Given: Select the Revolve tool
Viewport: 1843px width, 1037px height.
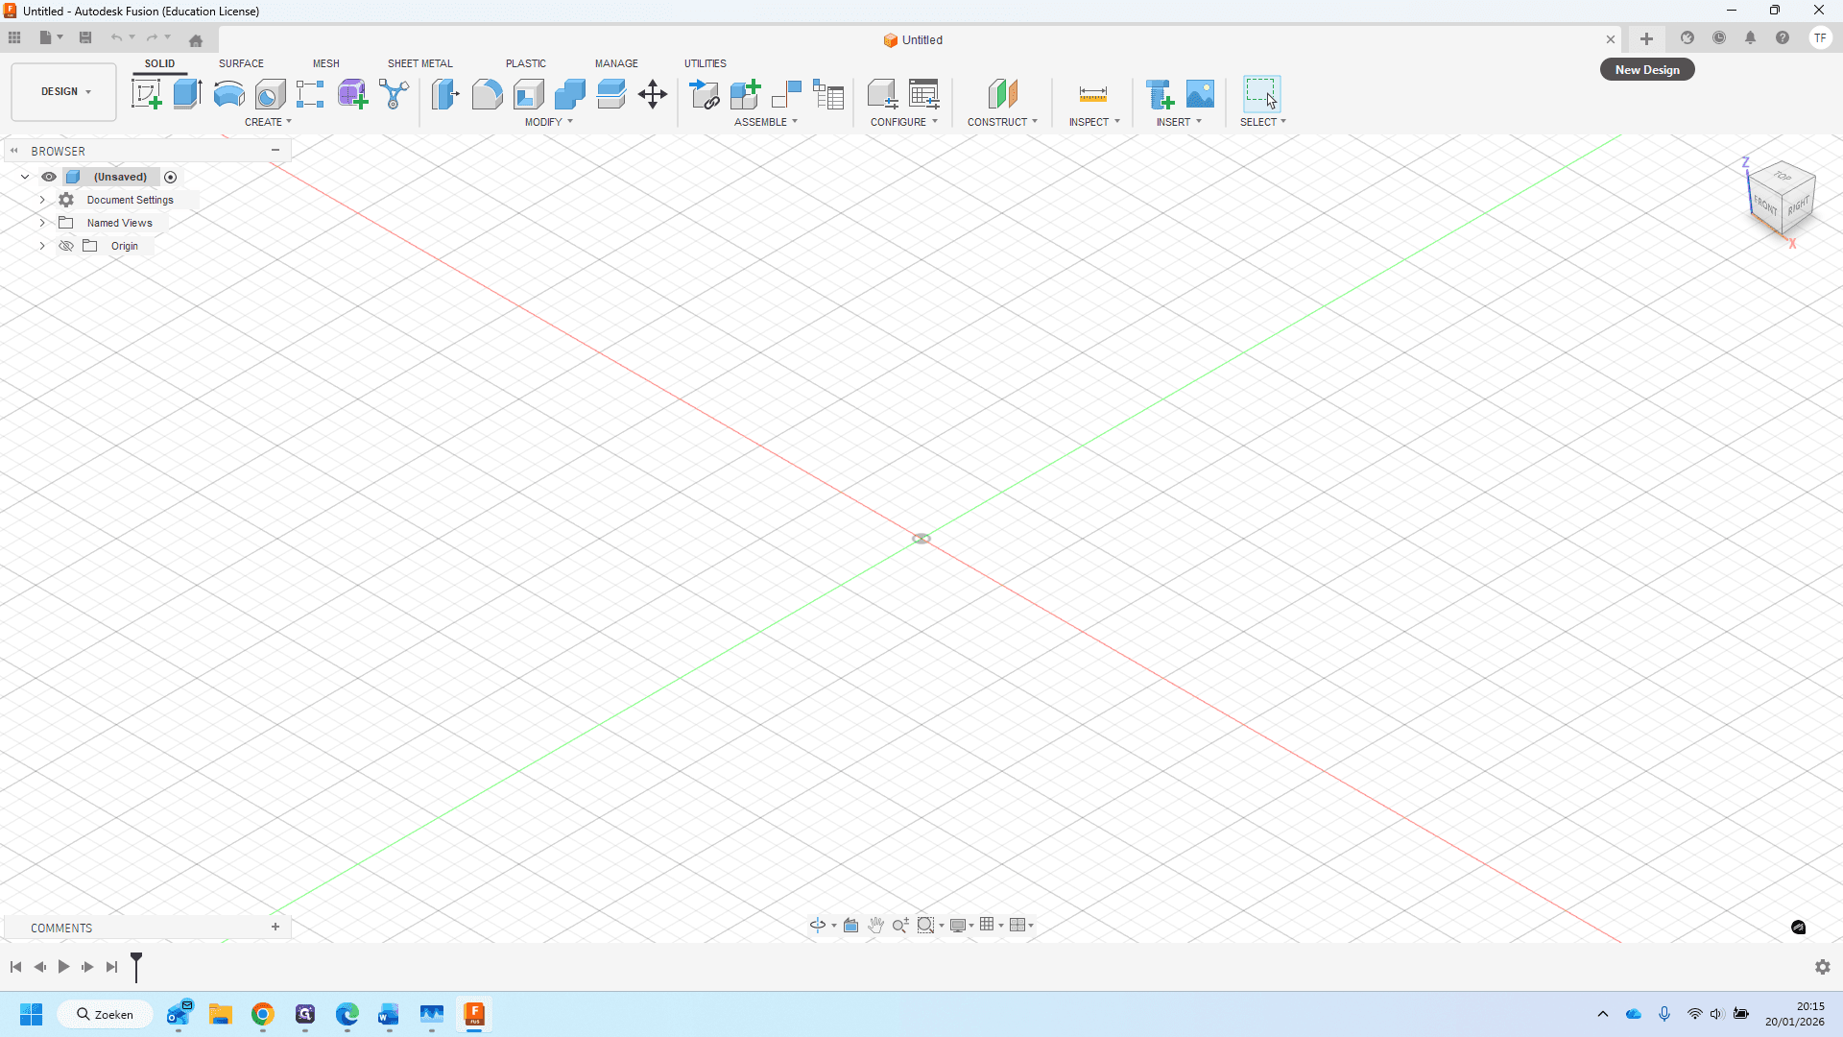Looking at the screenshot, I should click(228, 94).
